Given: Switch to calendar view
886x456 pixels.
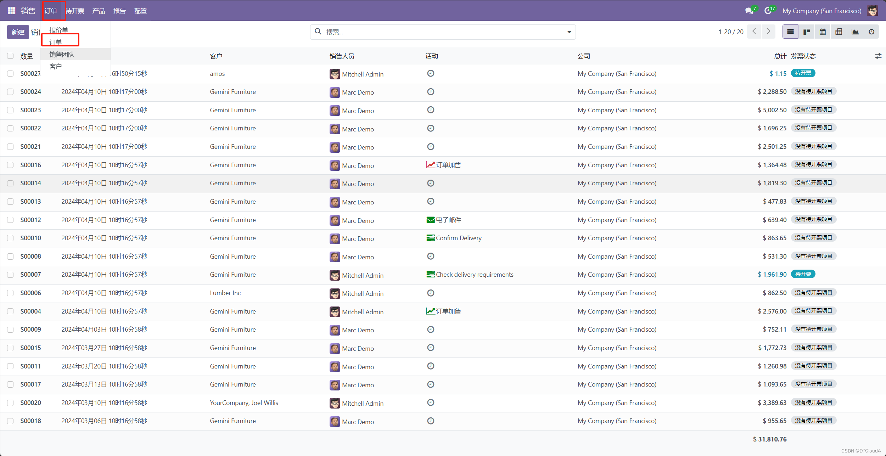Looking at the screenshot, I should coord(823,32).
